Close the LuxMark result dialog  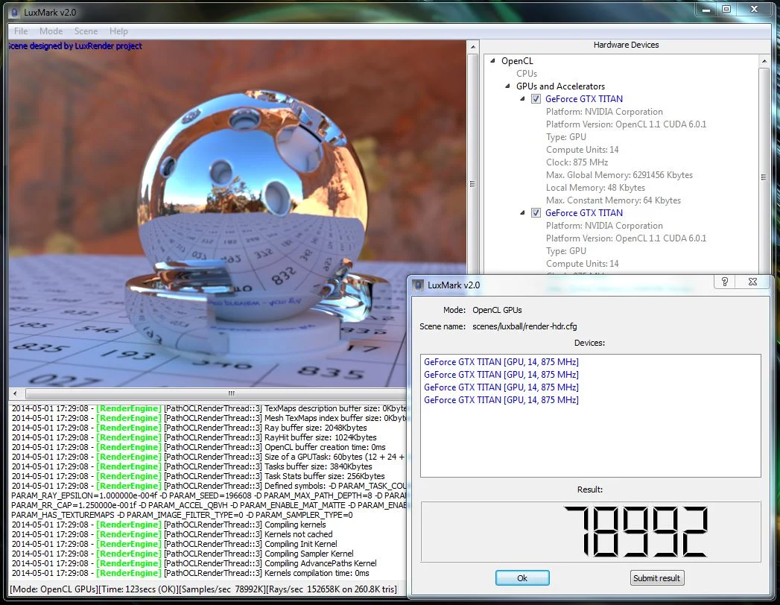click(752, 282)
